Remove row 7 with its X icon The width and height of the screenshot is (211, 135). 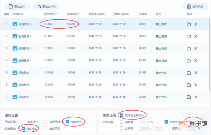coord(196,97)
